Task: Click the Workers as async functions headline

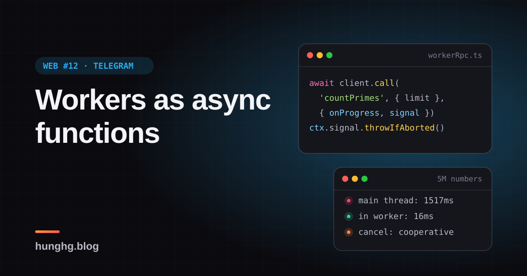Action: [153, 116]
